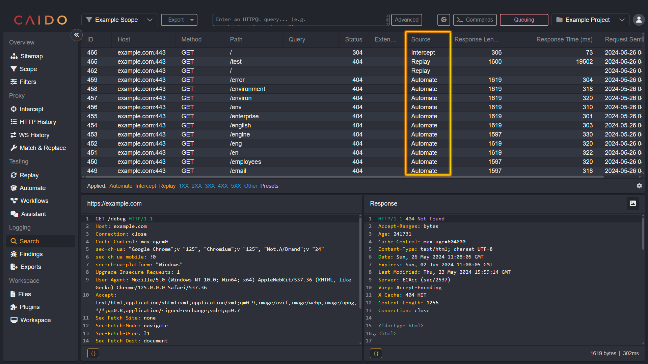Screen dimensions: 648x364
Task: Navigate to Automate testing tool
Action: coord(32,187)
